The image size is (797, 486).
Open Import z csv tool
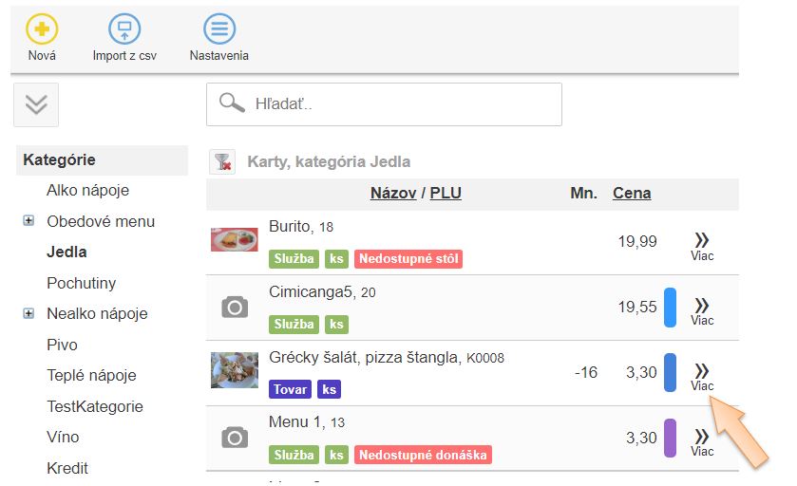(124, 29)
